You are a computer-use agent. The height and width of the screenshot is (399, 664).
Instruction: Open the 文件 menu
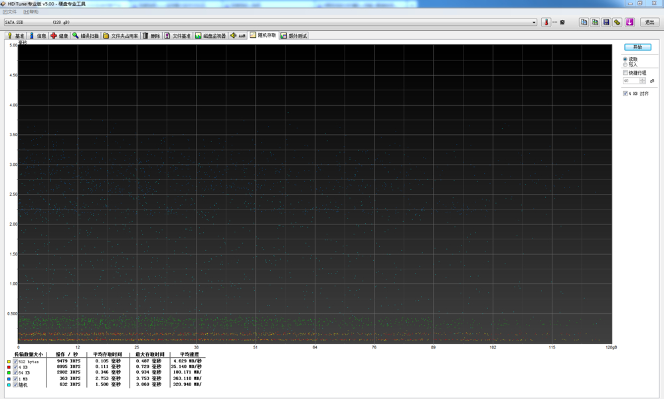pyautogui.click(x=10, y=12)
